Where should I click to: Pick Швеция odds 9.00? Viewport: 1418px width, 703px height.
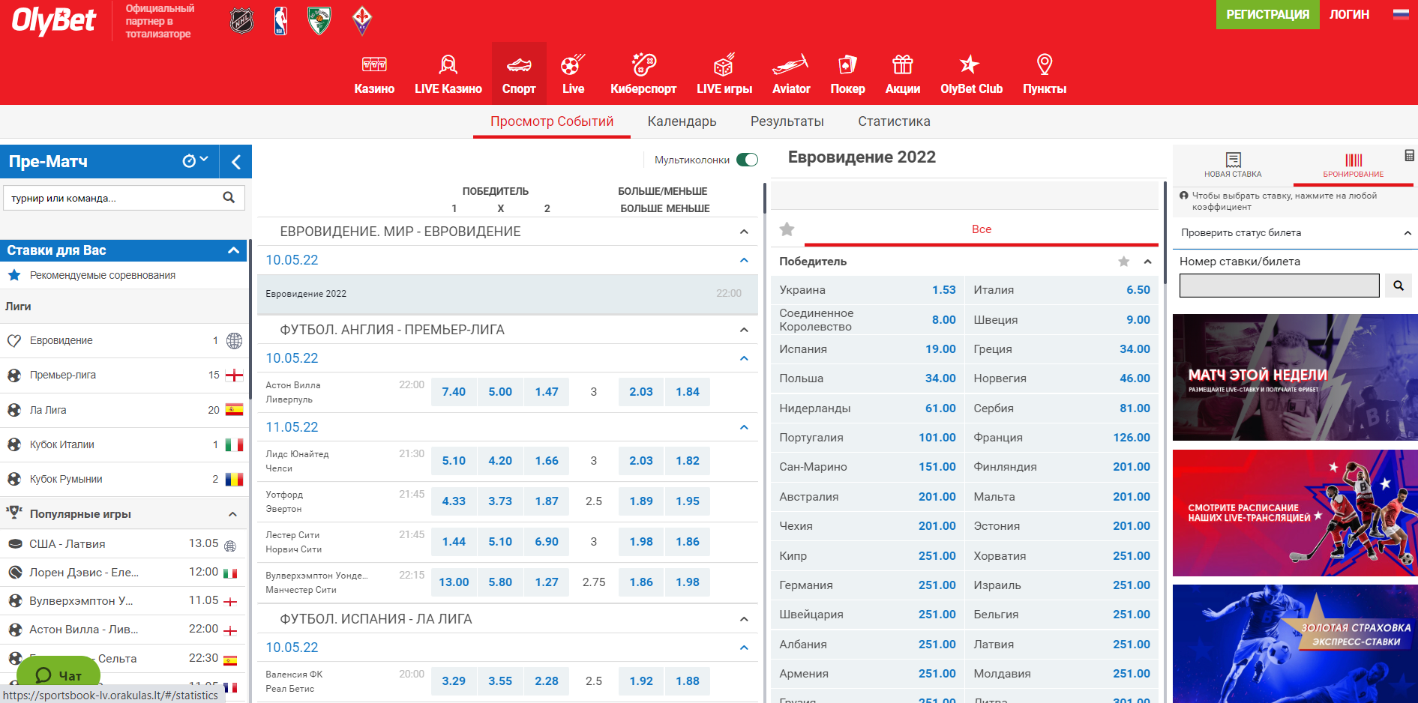coord(1062,320)
